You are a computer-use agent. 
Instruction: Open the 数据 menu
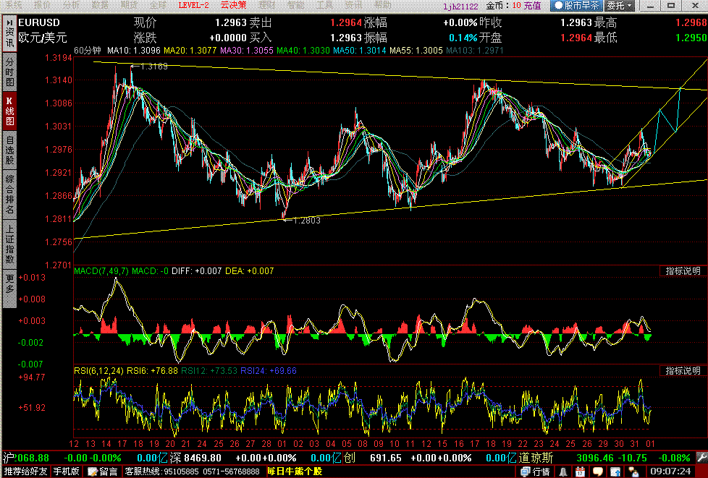click(x=100, y=5)
